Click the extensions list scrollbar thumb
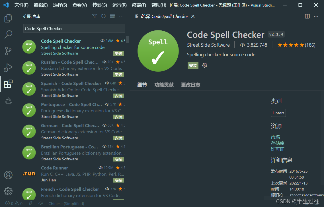The height and width of the screenshot is (207, 324). pyautogui.click(x=128, y=40)
